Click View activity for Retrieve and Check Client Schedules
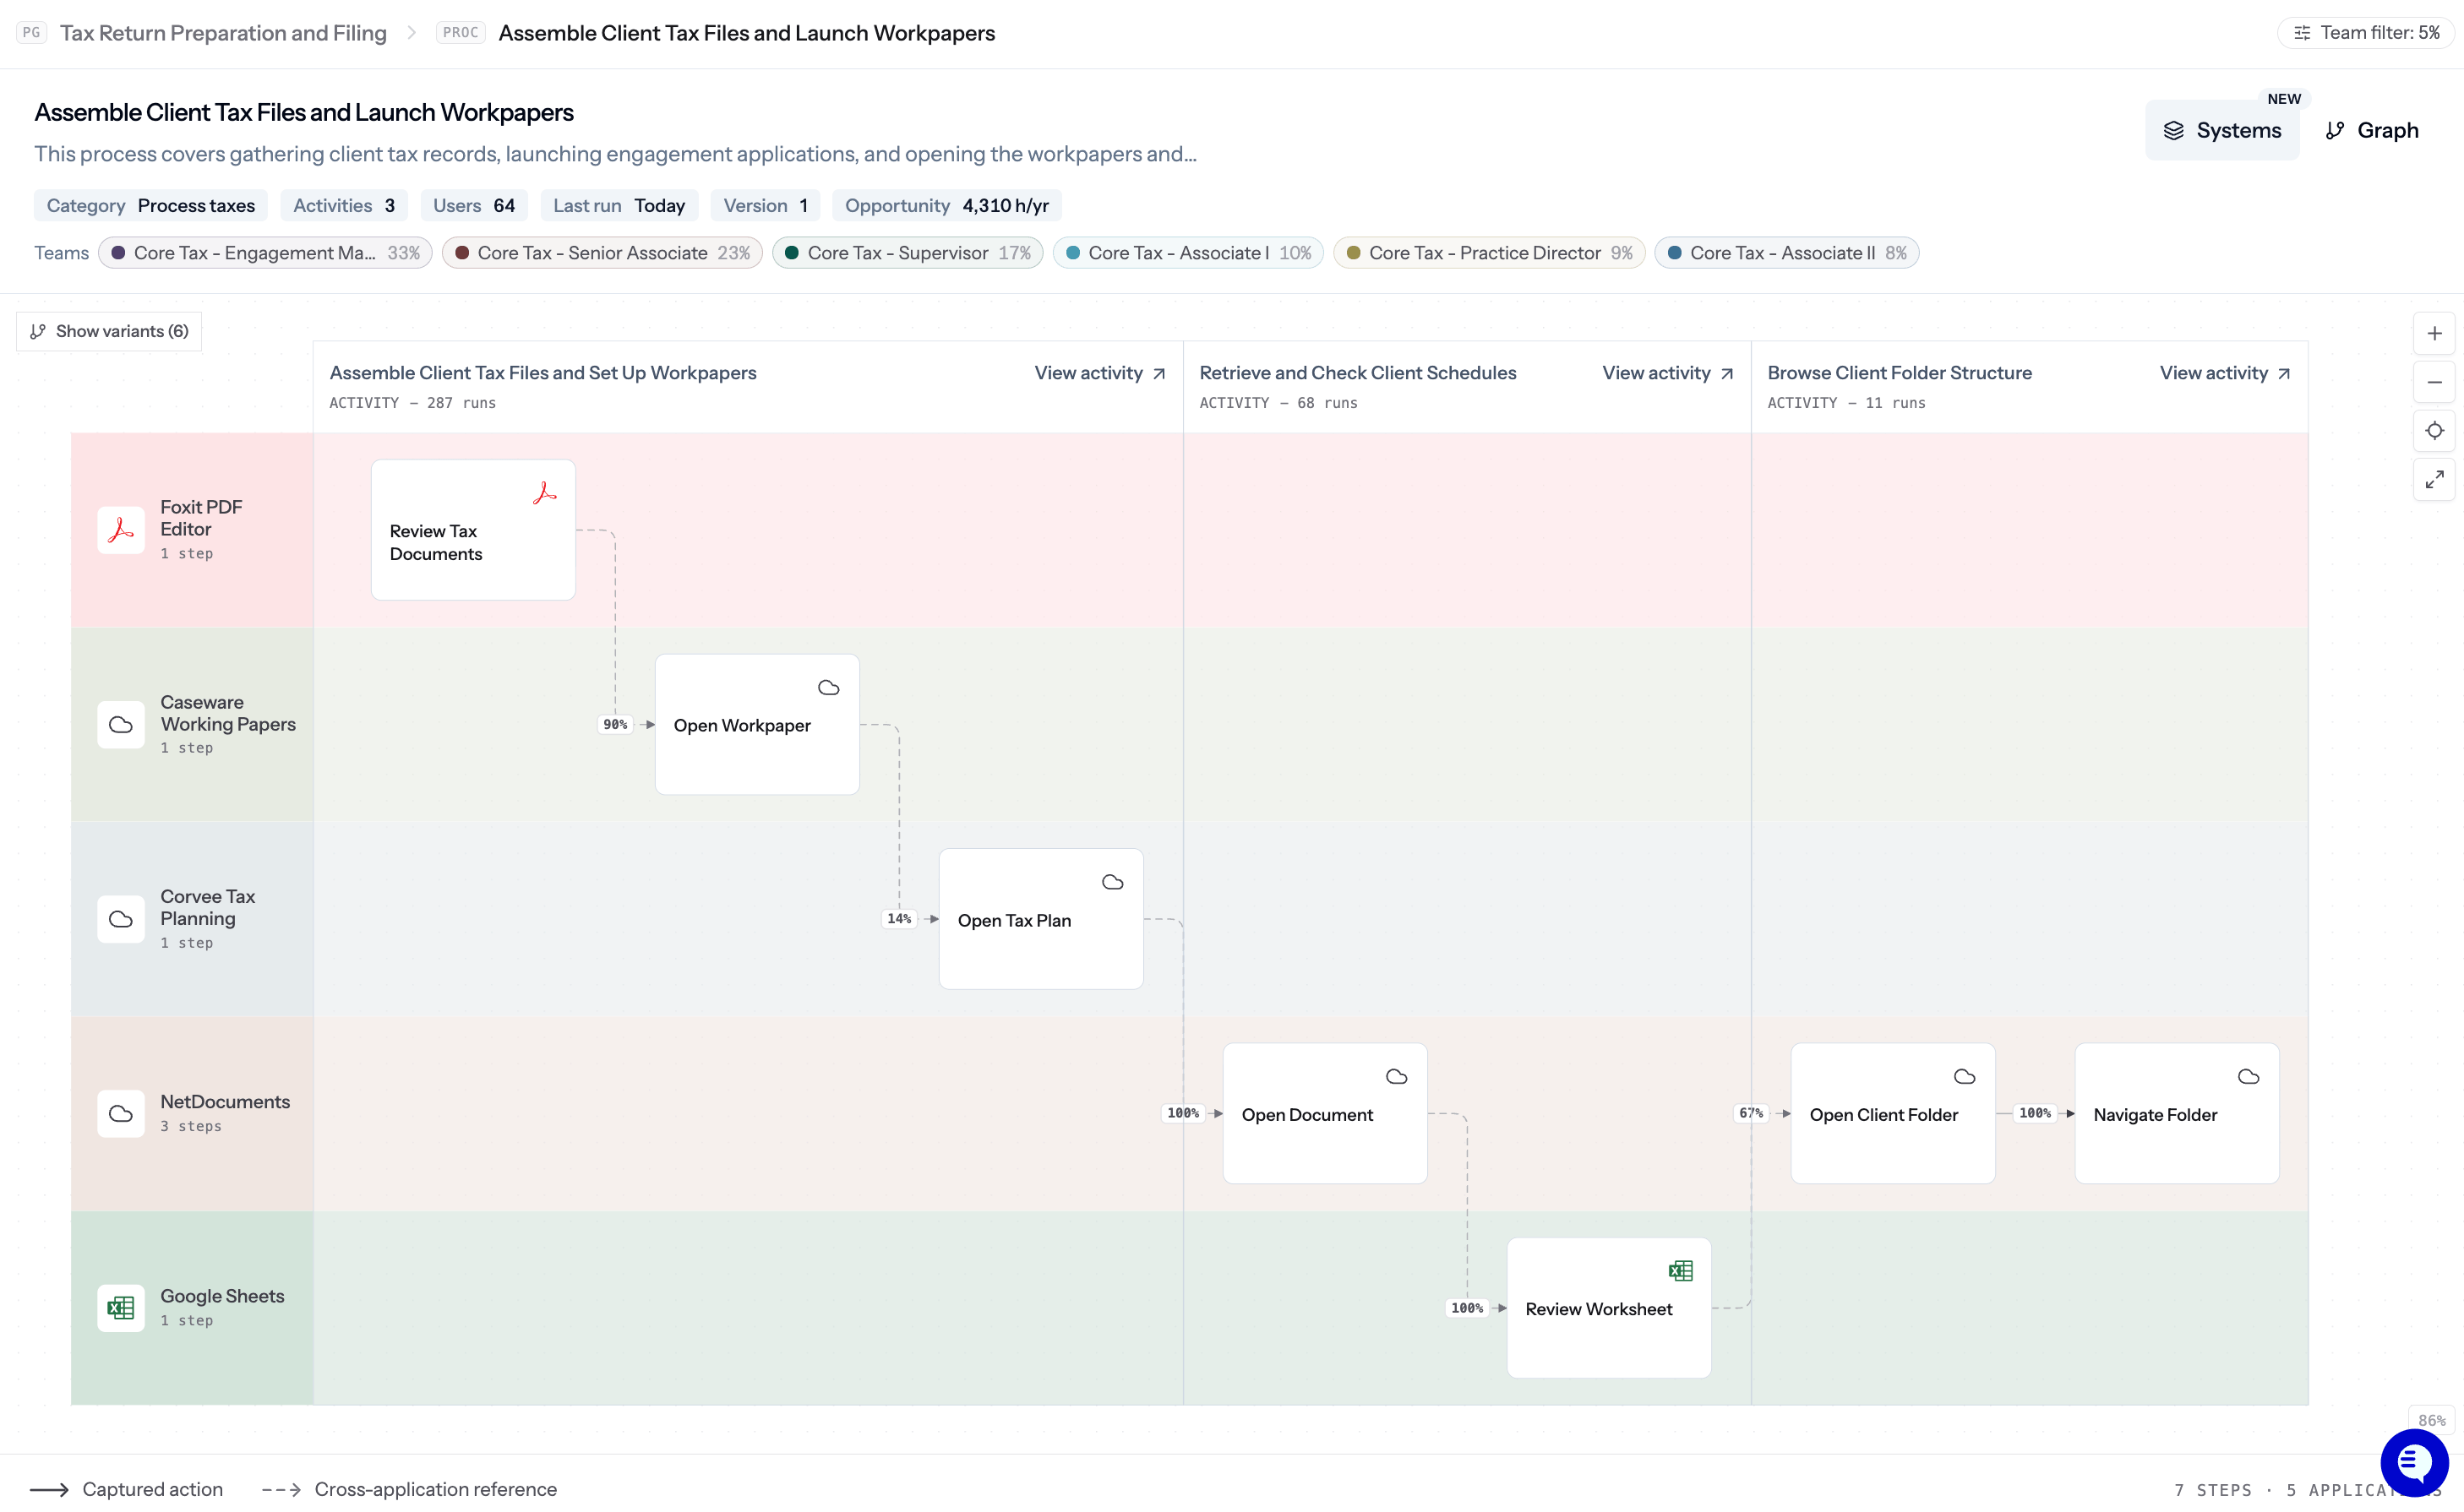This screenshot has width=2464, height=1512. pyautogui.click(x=1668, y=373)
